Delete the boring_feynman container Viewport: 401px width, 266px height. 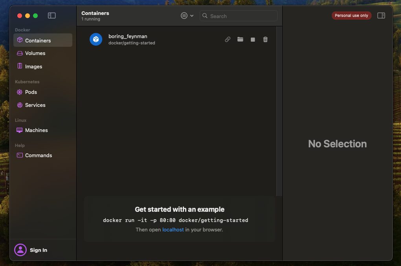pos(265,39)
